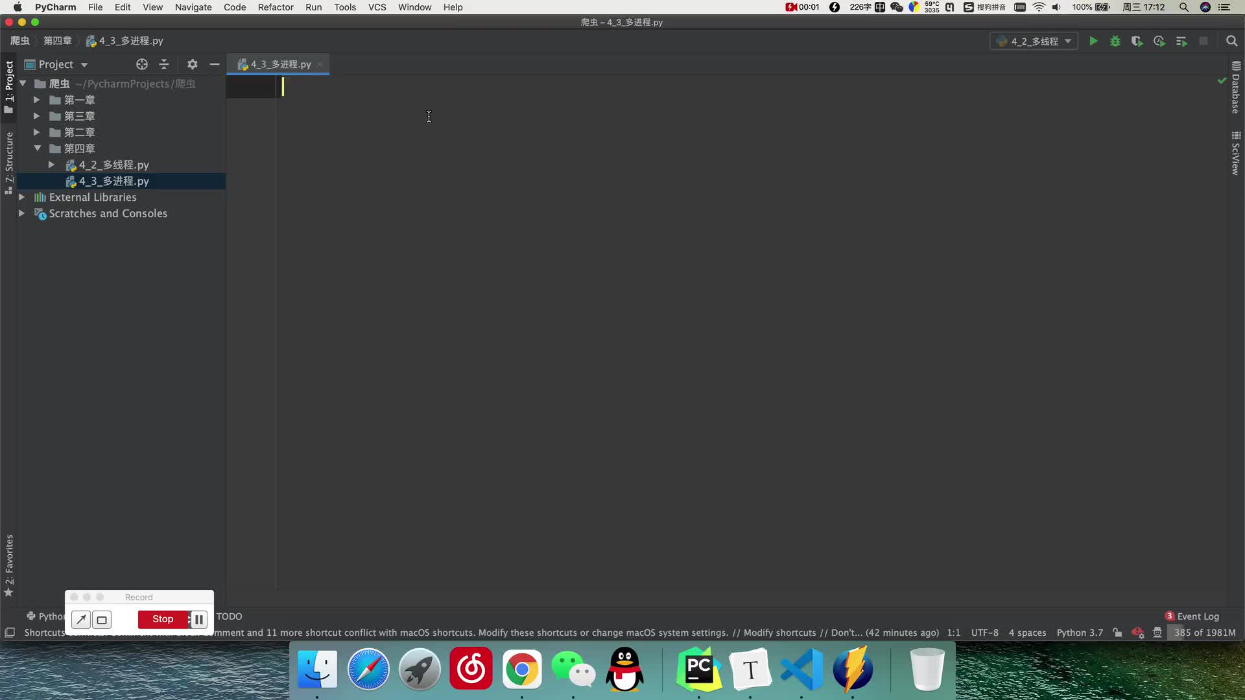Start the Debug bug icon
Image resolution: width=1245 pixels, height=700 pixels.
[x=1115, y=41]
